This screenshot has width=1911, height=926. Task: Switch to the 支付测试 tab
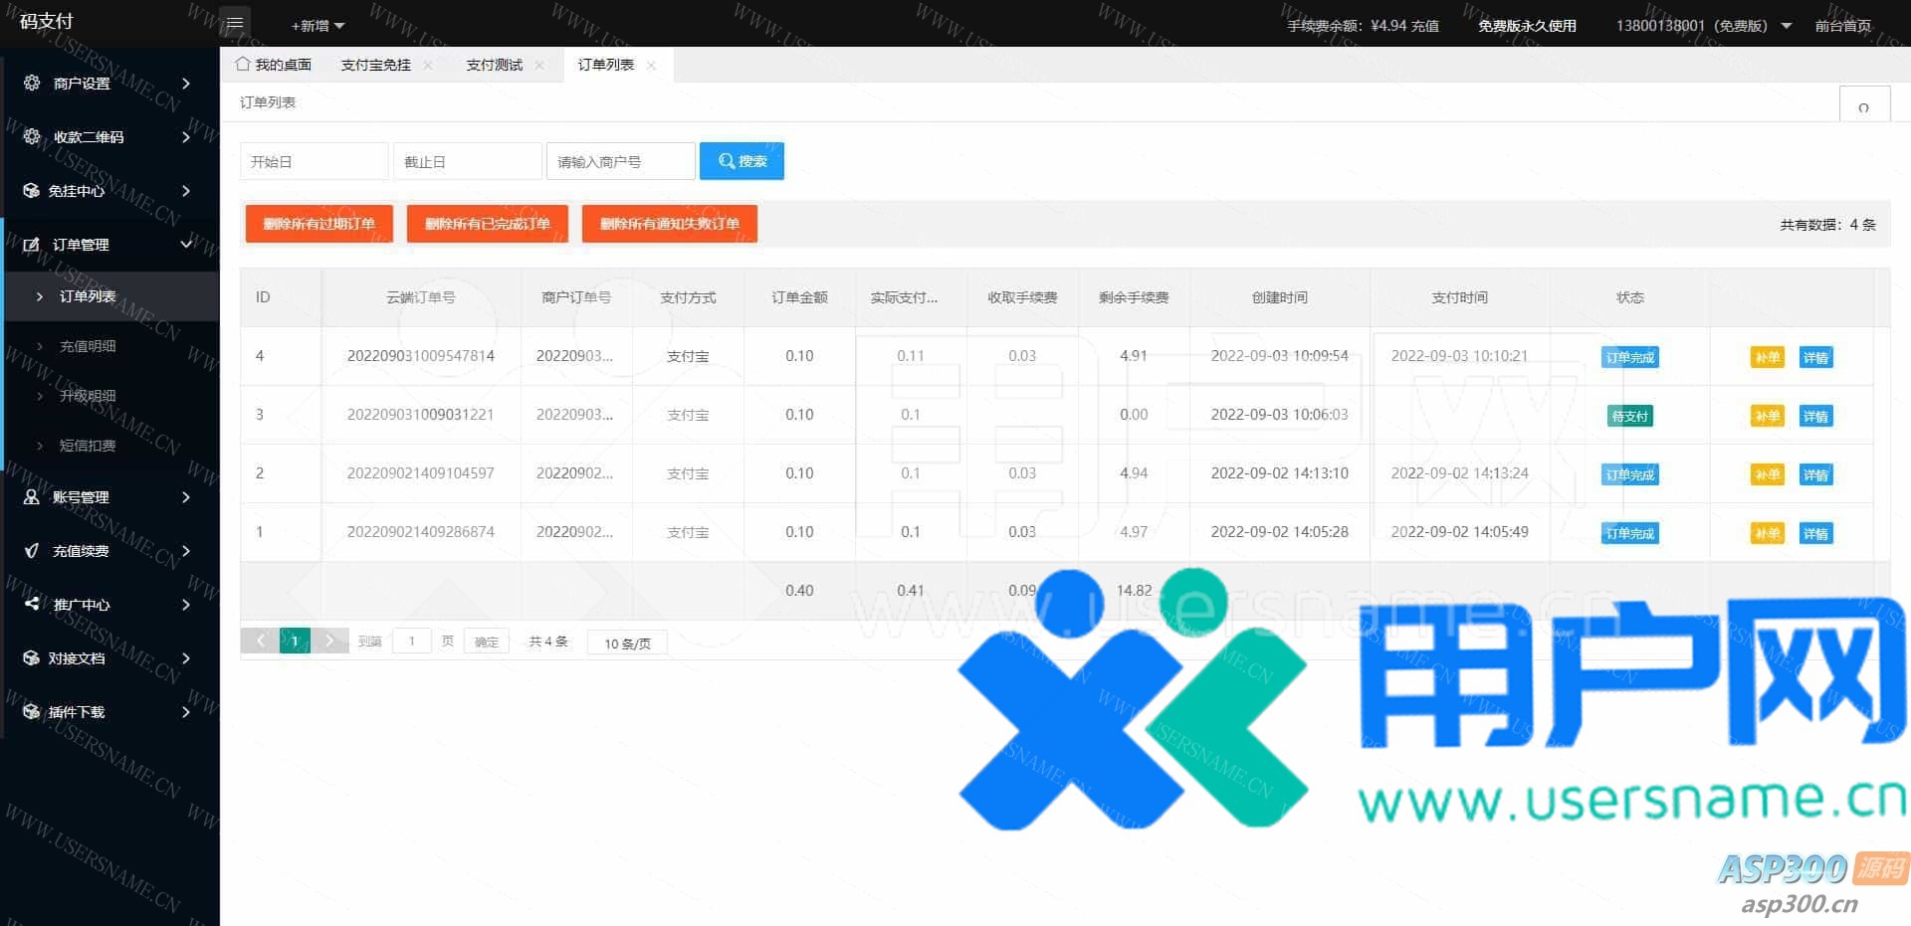[x=494, y=65]
